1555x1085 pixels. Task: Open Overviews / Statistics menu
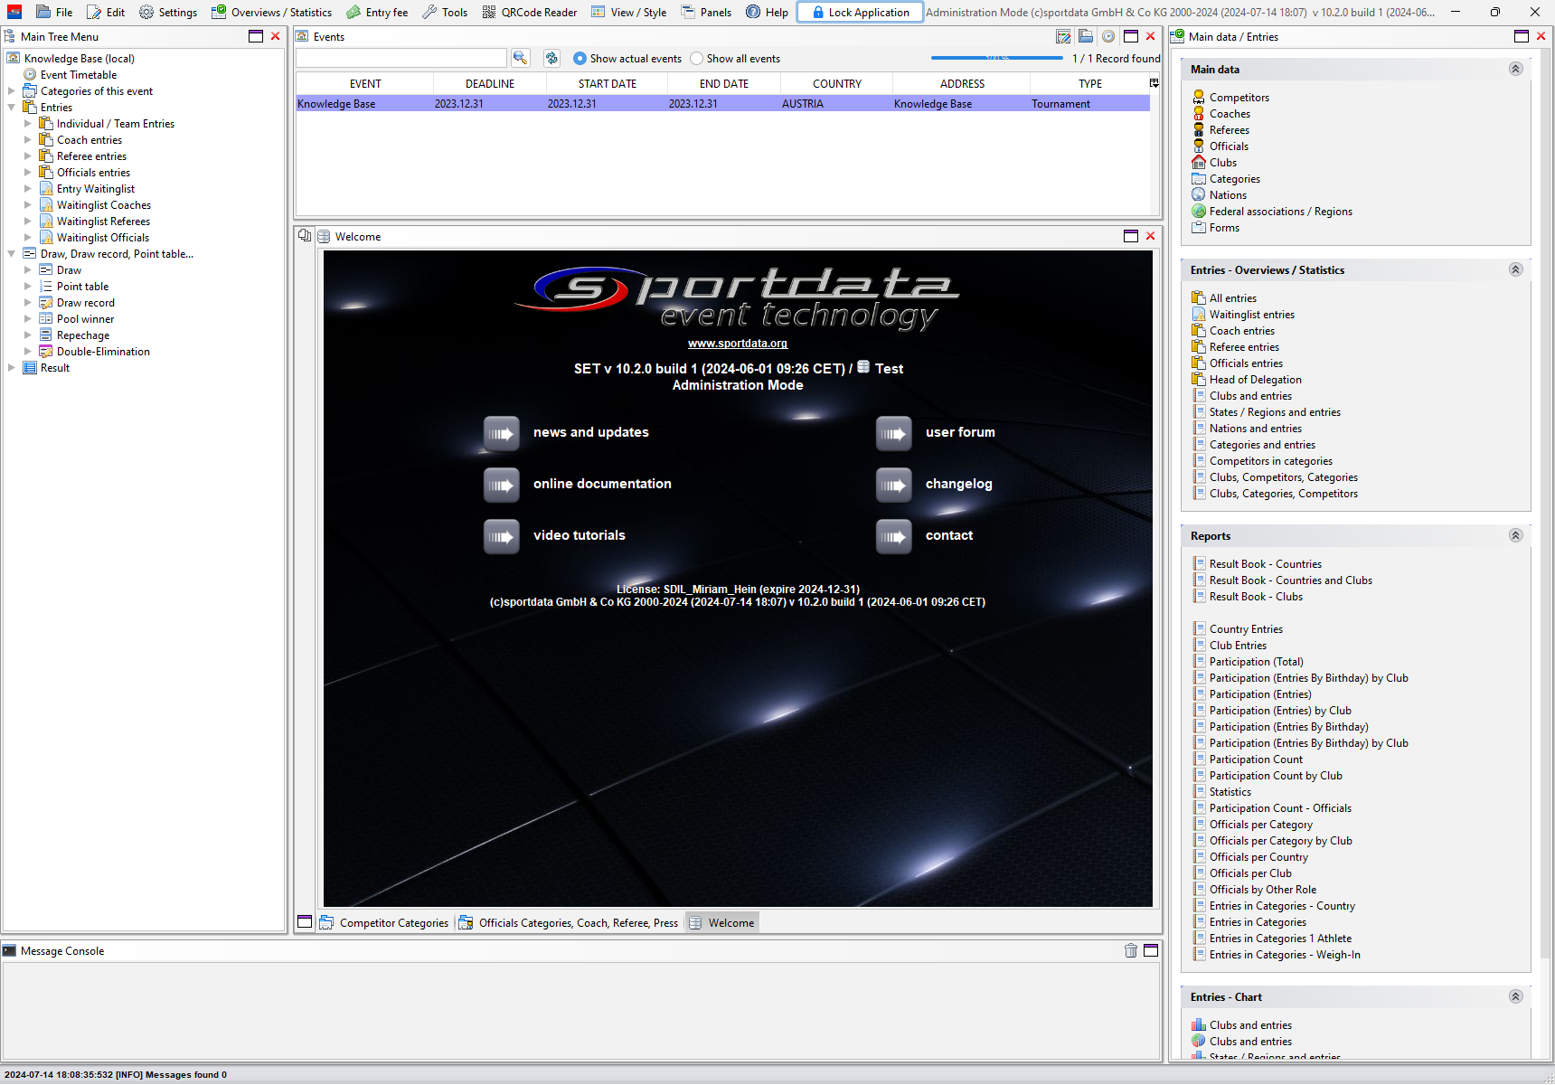271,12
